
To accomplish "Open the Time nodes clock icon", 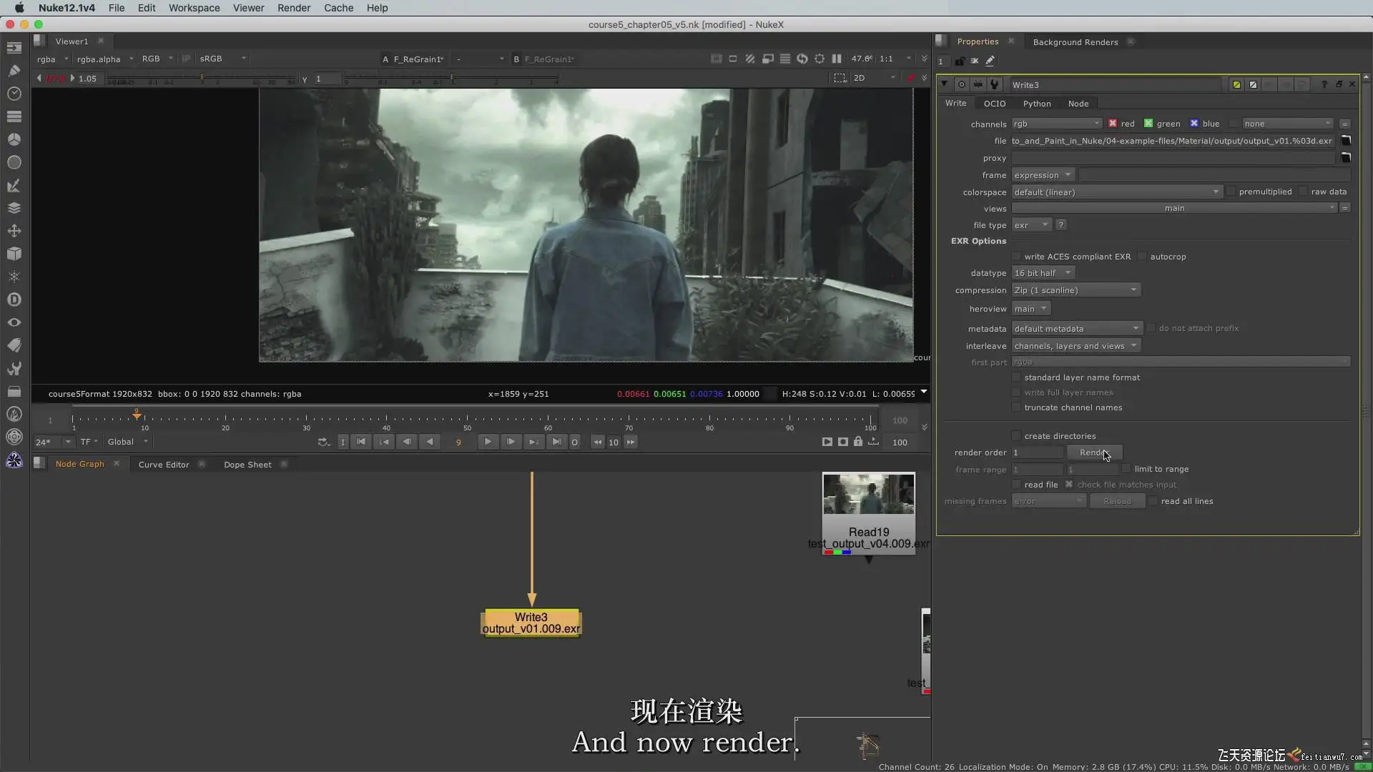I will click(x=14, y=94).
